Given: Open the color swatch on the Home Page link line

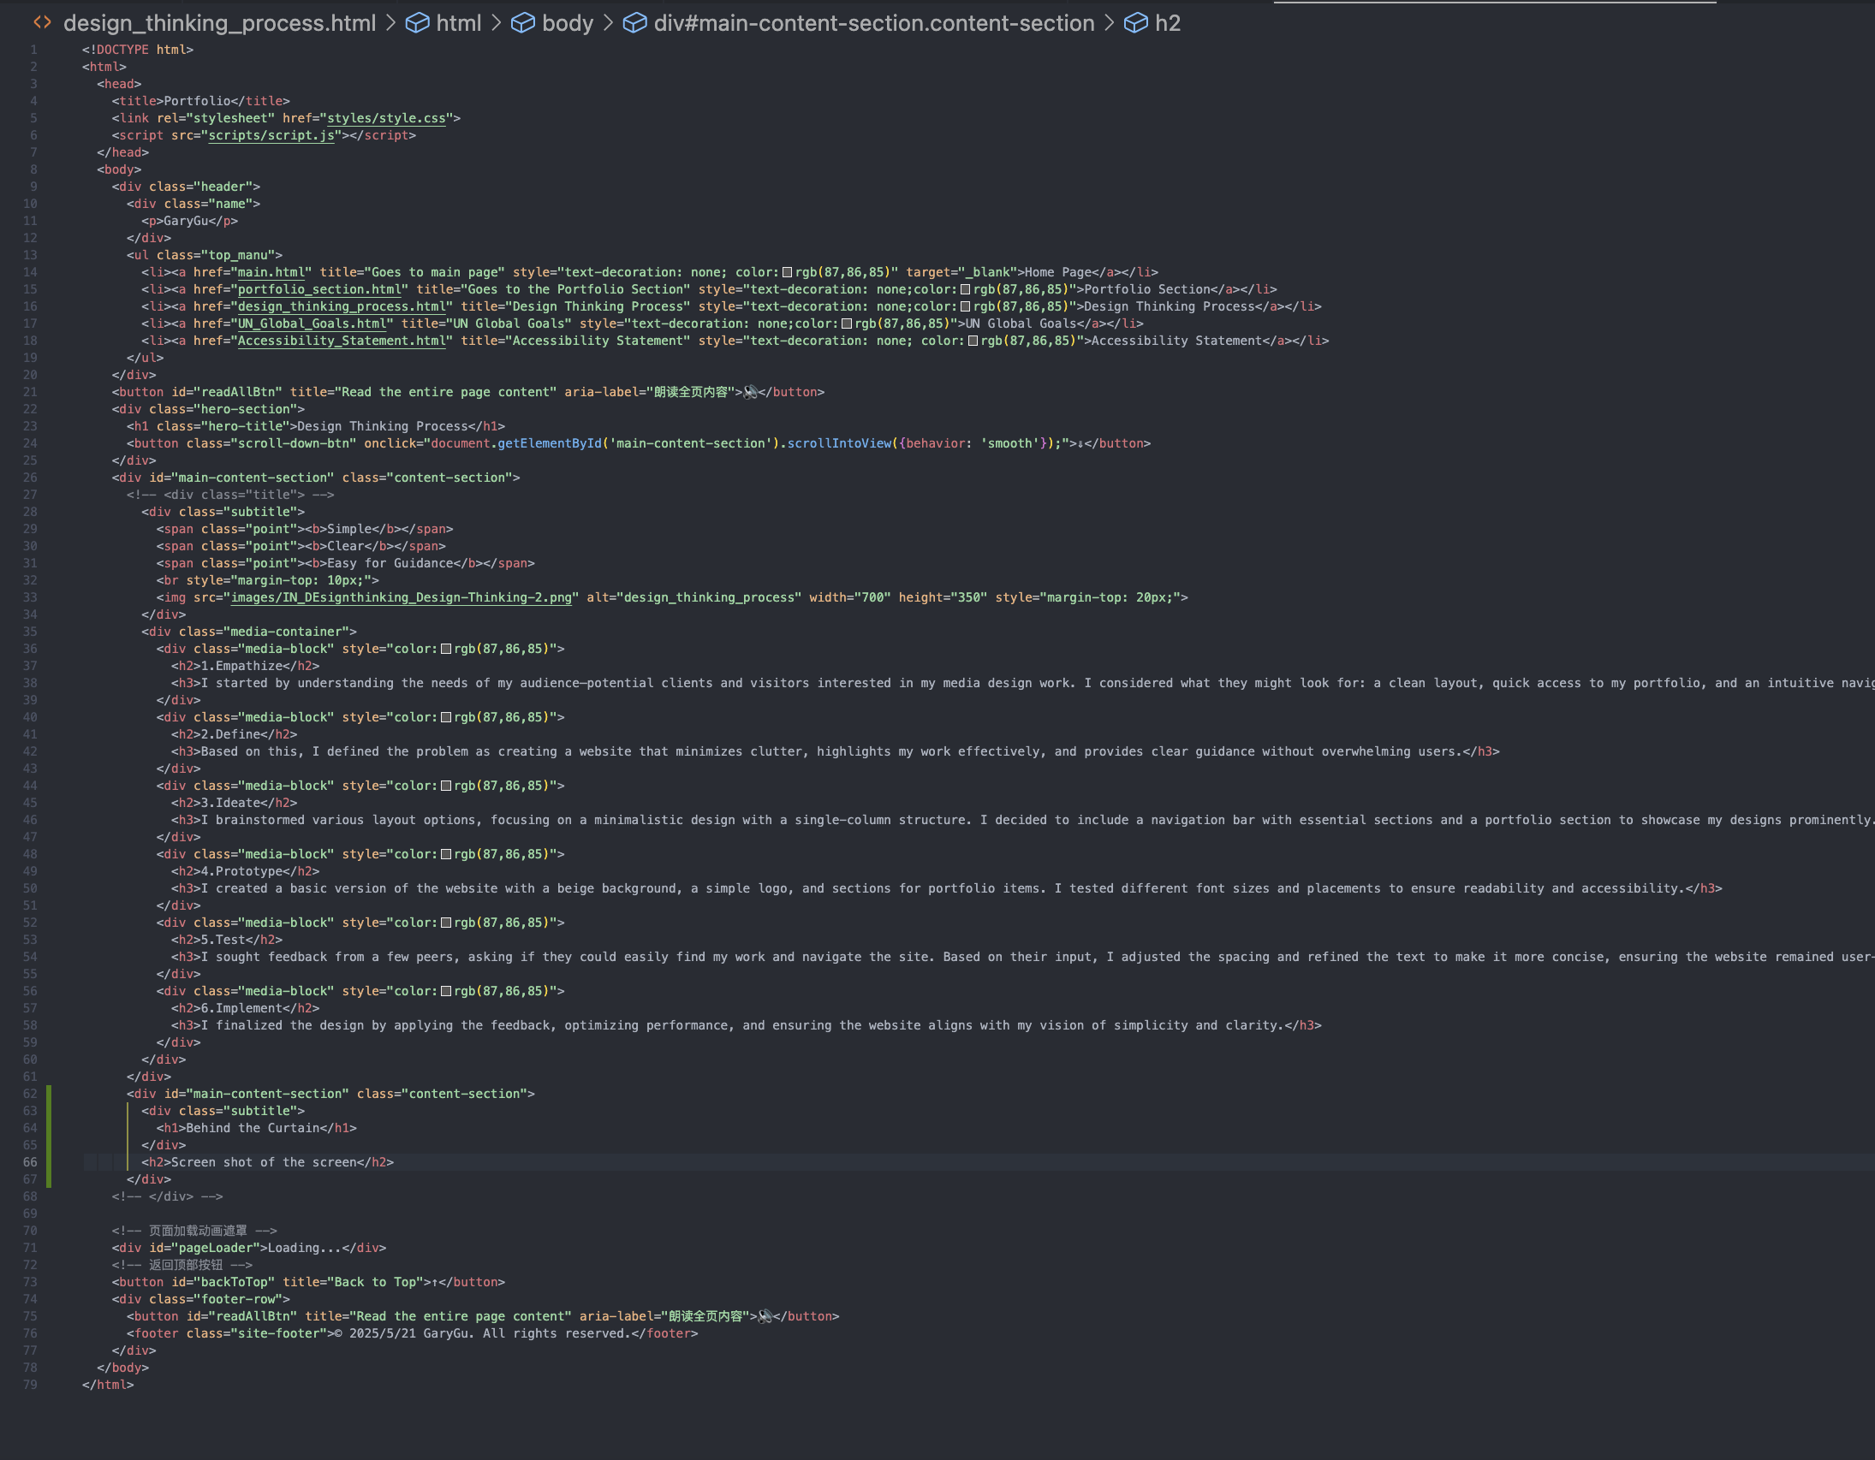Looking at the screenshot, I should pyautogui.click(x=788, y=273).
